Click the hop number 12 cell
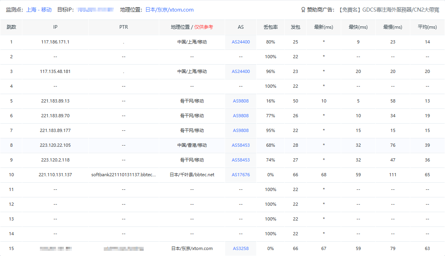This screenshot has height=256, width=445. click(x=11, y=204)
